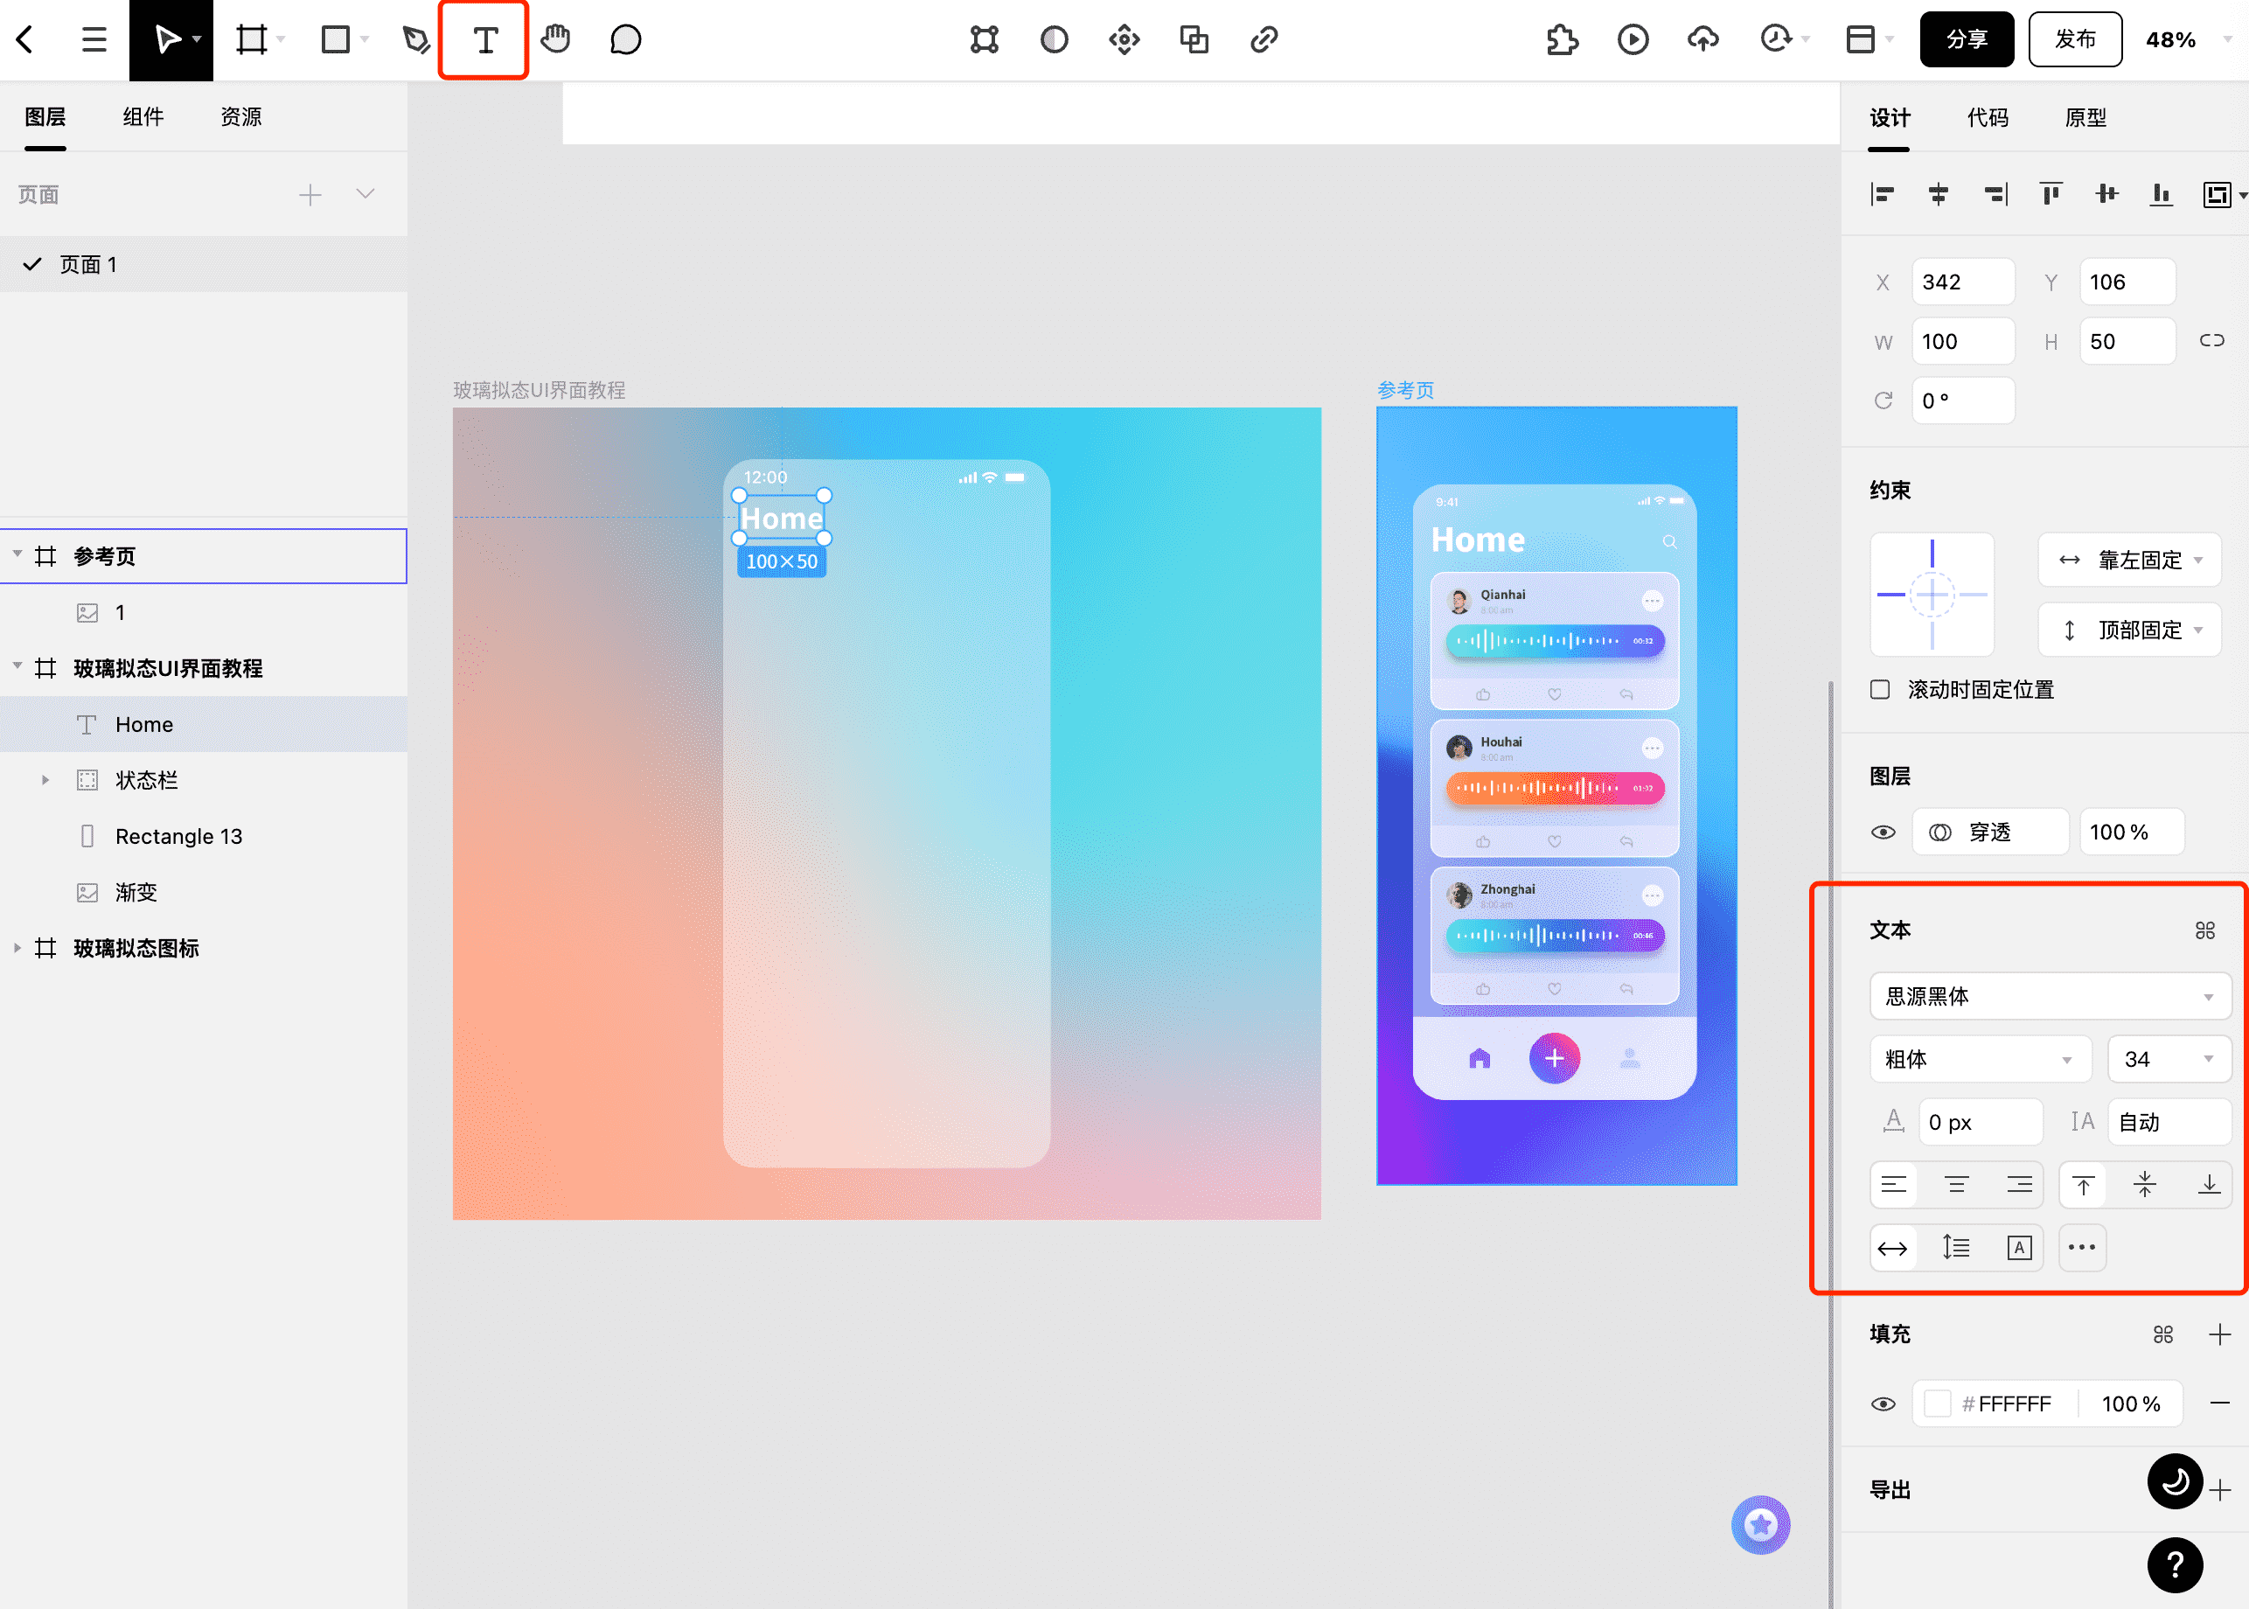Click the create component icon
Screen dimensions: 2249x1609
pyautogui.click(x=1124, y=39)
